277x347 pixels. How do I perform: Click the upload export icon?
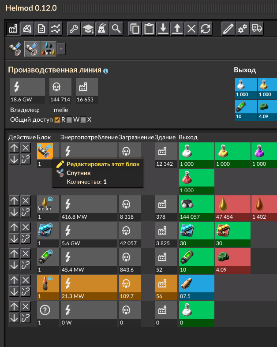point(177,29)
